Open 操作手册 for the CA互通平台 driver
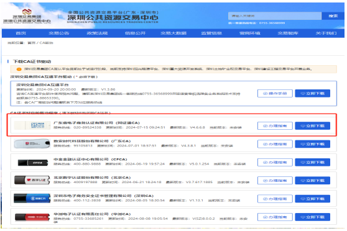Image resolution: width=347 pixels, height=231 pixels. [x=275, y=94]
